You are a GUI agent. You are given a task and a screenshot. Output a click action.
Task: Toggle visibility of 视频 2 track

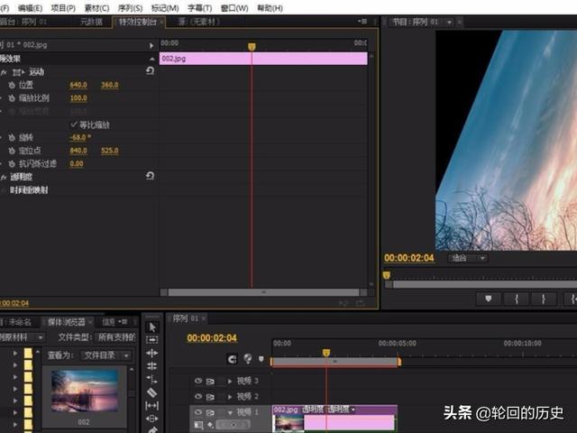pyautogui.click(x=198, y=396)
